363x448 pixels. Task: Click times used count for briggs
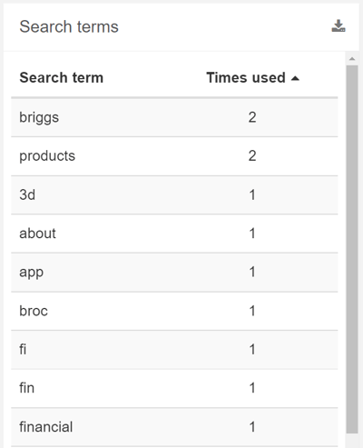[x=252, y=117]
